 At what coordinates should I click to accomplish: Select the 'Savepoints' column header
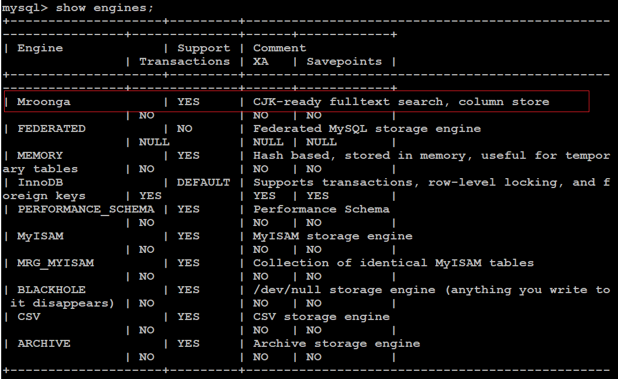click(x=344, y=61)
